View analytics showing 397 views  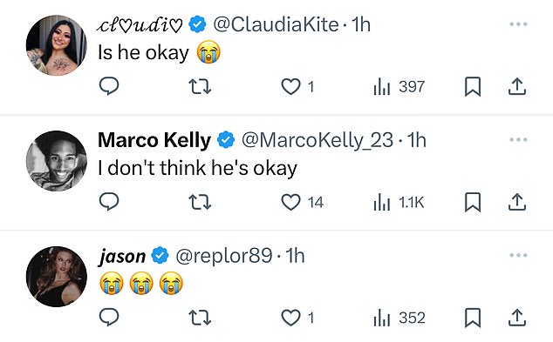click(x=399, y=86)
